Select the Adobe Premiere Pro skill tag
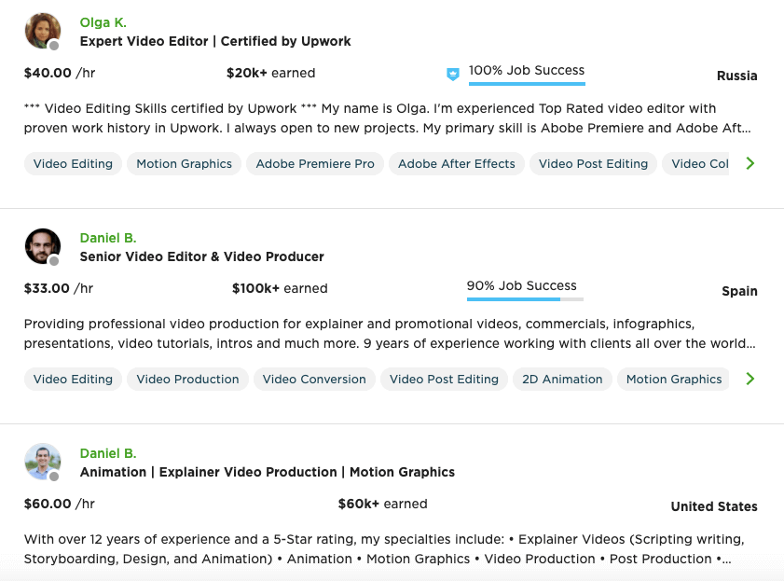This screenshot has height=581, width=784. 315,164
